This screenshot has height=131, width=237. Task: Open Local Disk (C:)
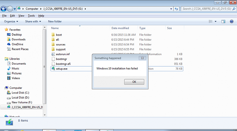point(20,93)
